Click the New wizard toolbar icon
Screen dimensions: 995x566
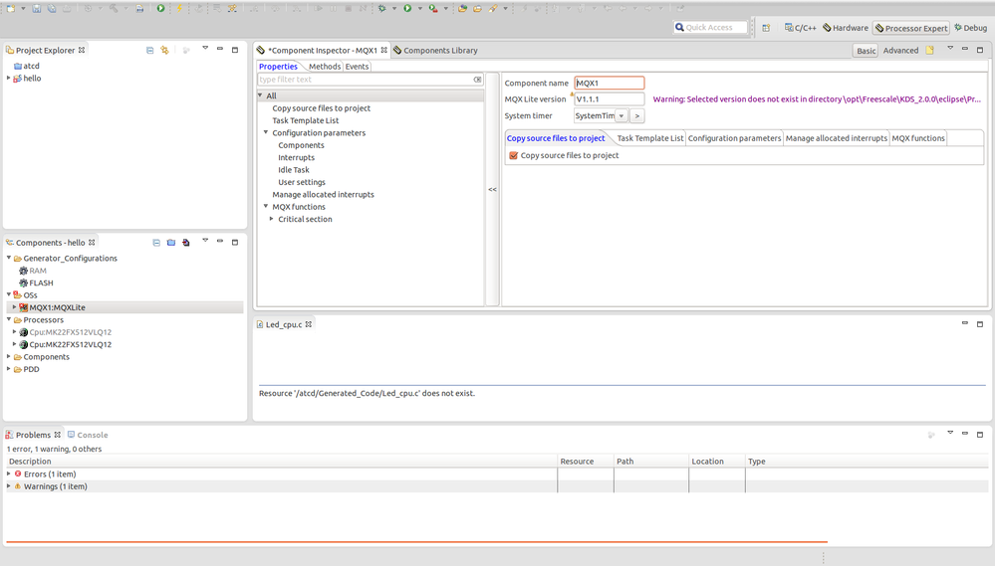(11, 8)
